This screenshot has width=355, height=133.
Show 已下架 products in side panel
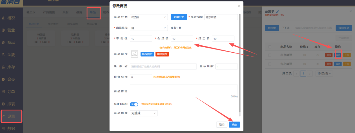click(286, 28)
